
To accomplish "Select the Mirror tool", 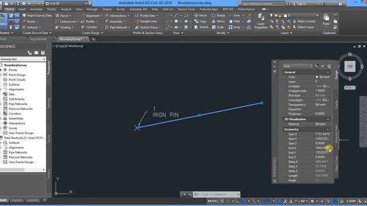I will click(x=218, y=21).
